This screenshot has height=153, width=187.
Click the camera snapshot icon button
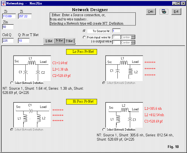(x=164, y=11)
